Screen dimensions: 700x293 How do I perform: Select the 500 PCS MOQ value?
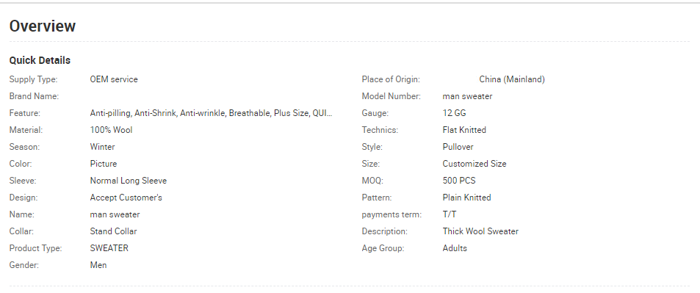(459, 181)
